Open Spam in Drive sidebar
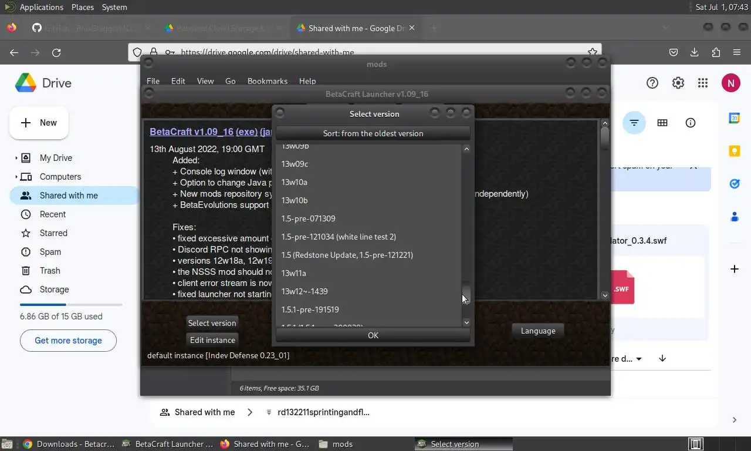Image resolution: width=751 pixels, height=451 pixels. click(74, 252)
